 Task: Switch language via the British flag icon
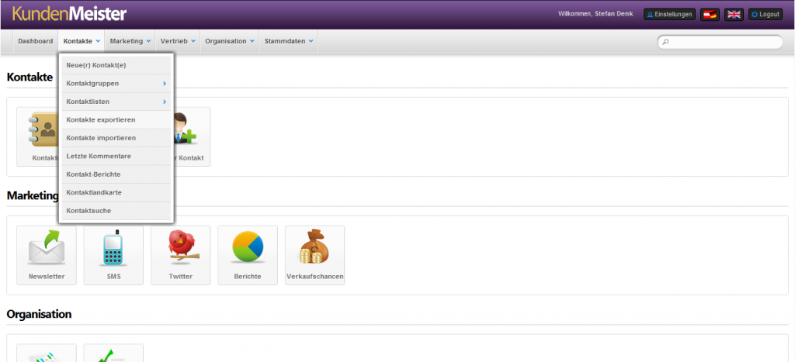pyautogui.click(x=734, y=14)
